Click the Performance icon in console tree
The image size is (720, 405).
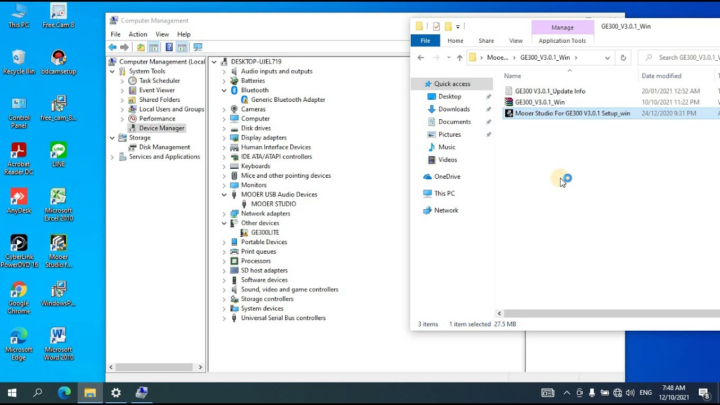(133, 119)
